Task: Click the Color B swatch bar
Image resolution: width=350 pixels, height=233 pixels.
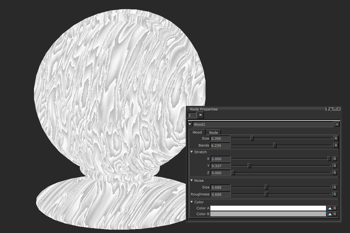Action: coord(268,214)
